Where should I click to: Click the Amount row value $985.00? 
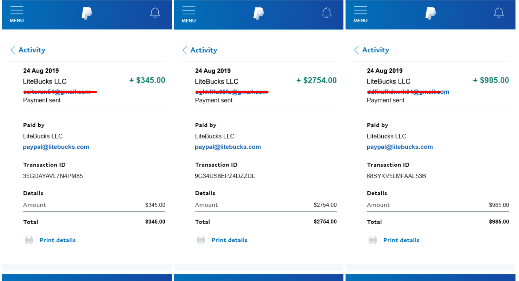pos(499,205)
